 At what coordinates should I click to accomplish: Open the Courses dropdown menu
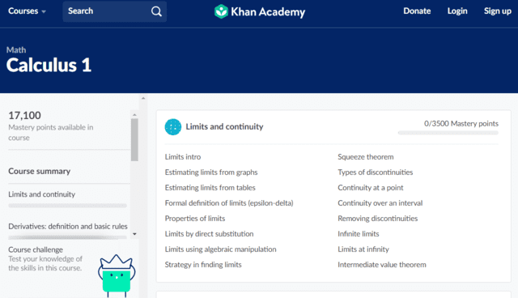(27, 11)
